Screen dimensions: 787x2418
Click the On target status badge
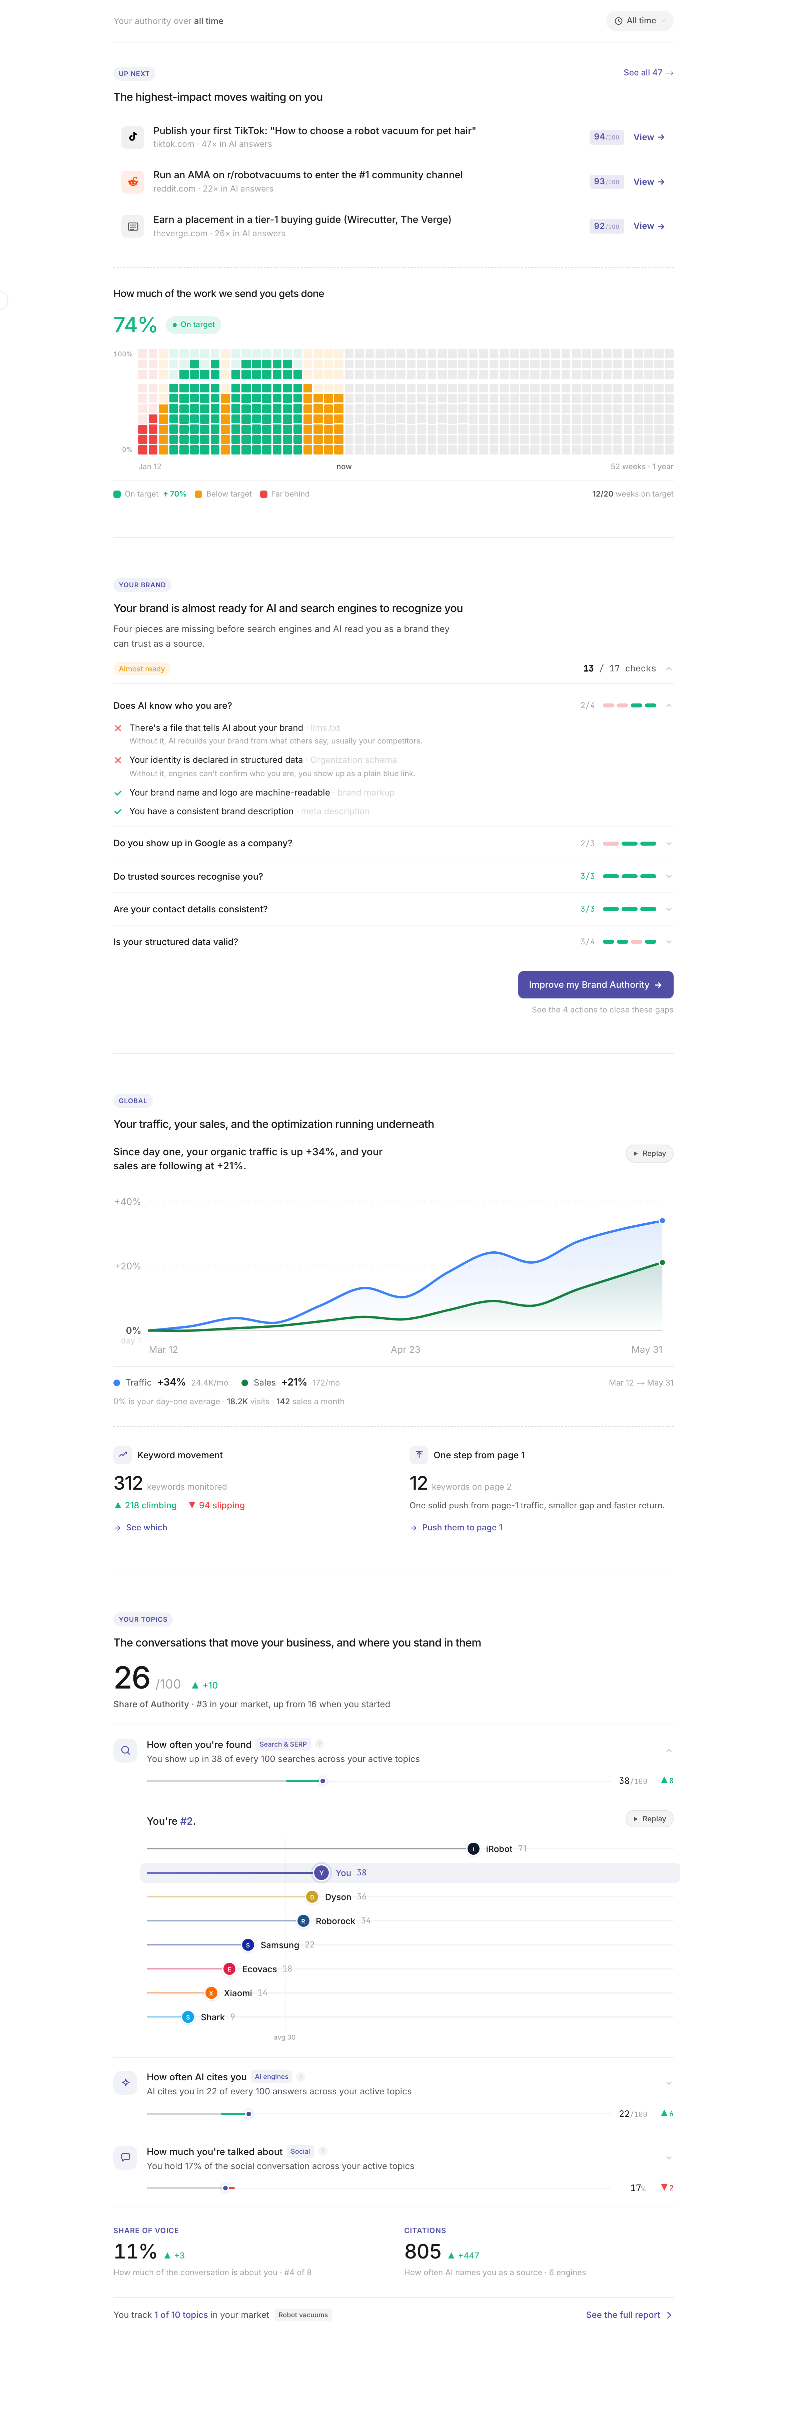pyautogui.click(x=193, y=325)
